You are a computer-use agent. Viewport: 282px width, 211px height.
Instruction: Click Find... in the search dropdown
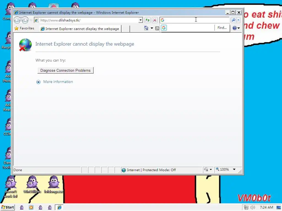coord(222,28)
